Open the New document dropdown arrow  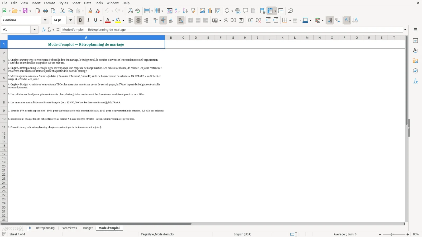pyautogui.click(x=9, y=11)
